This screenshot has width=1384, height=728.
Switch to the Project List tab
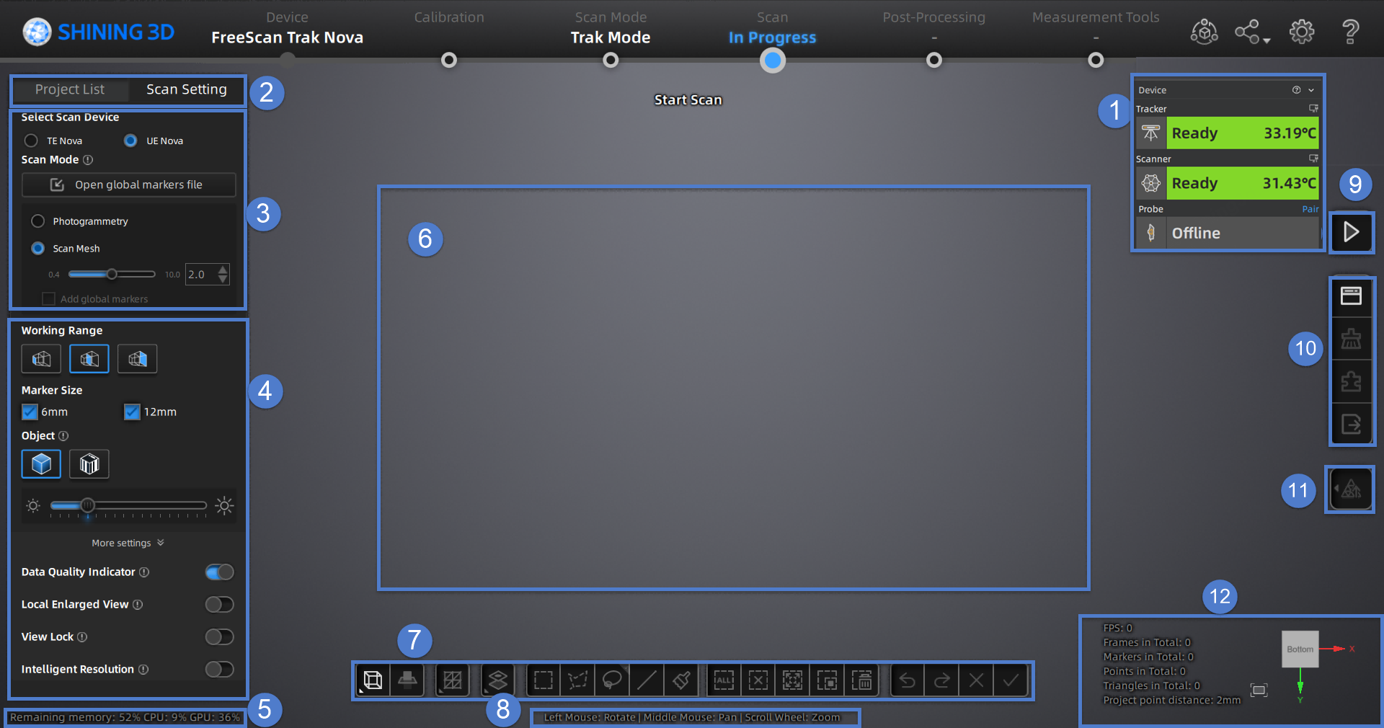click(70, 89)
